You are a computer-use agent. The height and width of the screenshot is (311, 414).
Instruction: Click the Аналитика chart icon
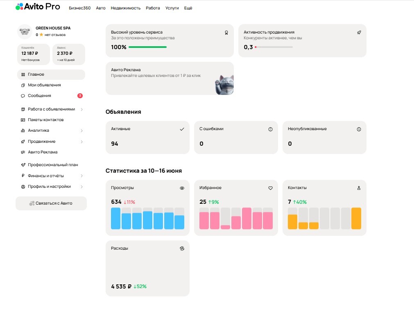(23, 131)
